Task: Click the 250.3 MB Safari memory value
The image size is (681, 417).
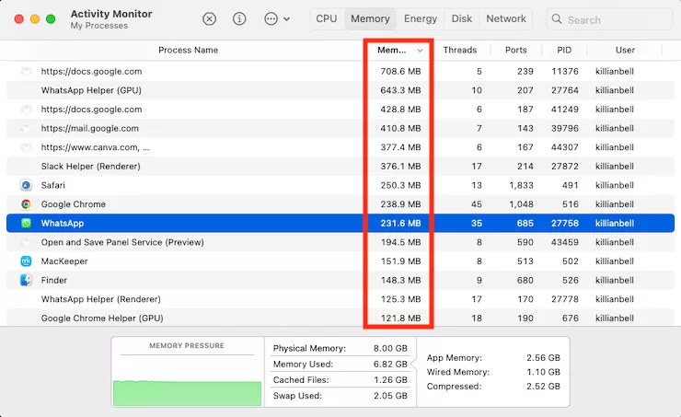Action: [400, 185]
